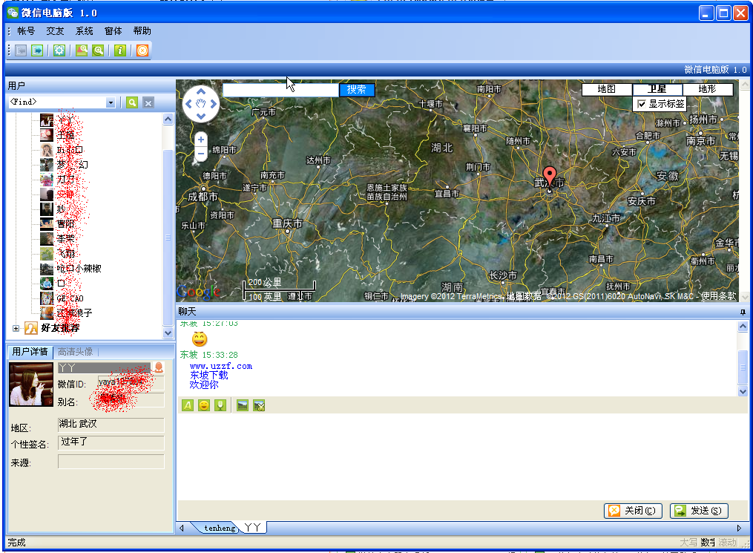Click the 好友推荐 group icon
This screenshot has height=553, width=753.
pyautogui.click(x=31, y=328)
